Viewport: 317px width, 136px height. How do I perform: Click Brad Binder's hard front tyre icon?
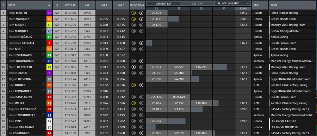pyautogui.click(x=133, y=85)
